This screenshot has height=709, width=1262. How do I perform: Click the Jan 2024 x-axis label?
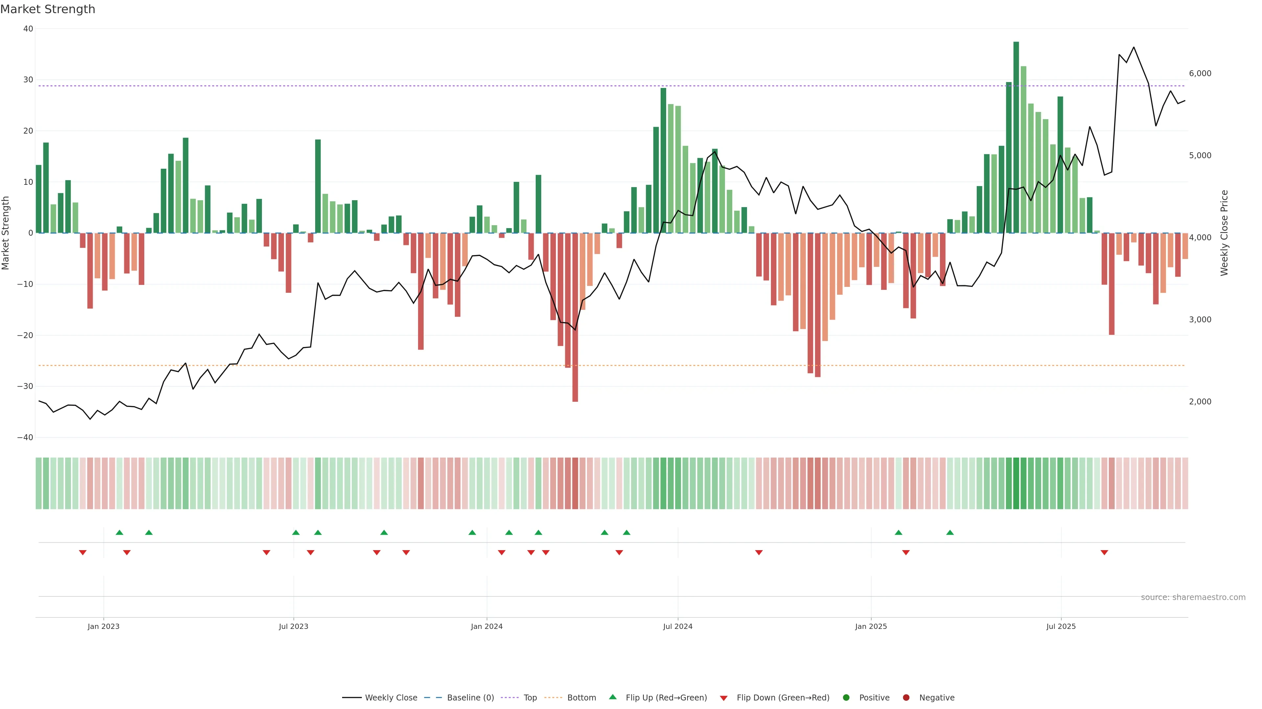(486, 626)
